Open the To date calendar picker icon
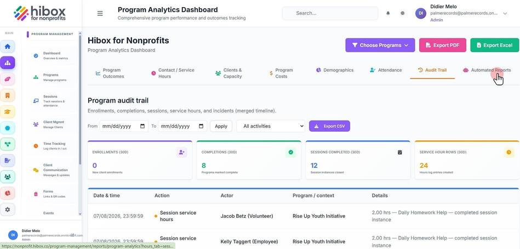520x249 pixels. click(x=201, y=126)
